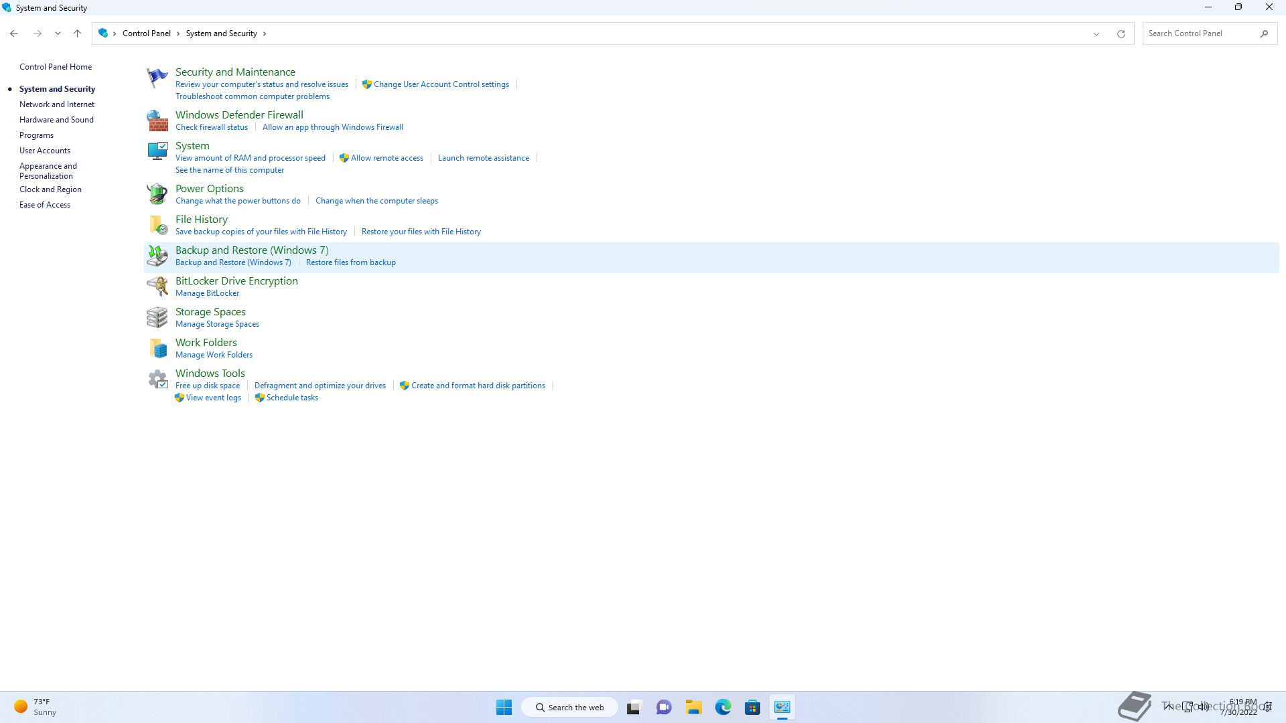Open File Explorer from the taskbar

(x=693, y=707)
